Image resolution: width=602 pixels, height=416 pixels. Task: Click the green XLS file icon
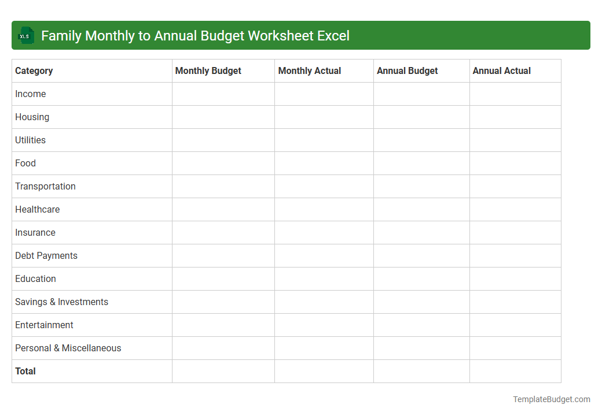25,35
